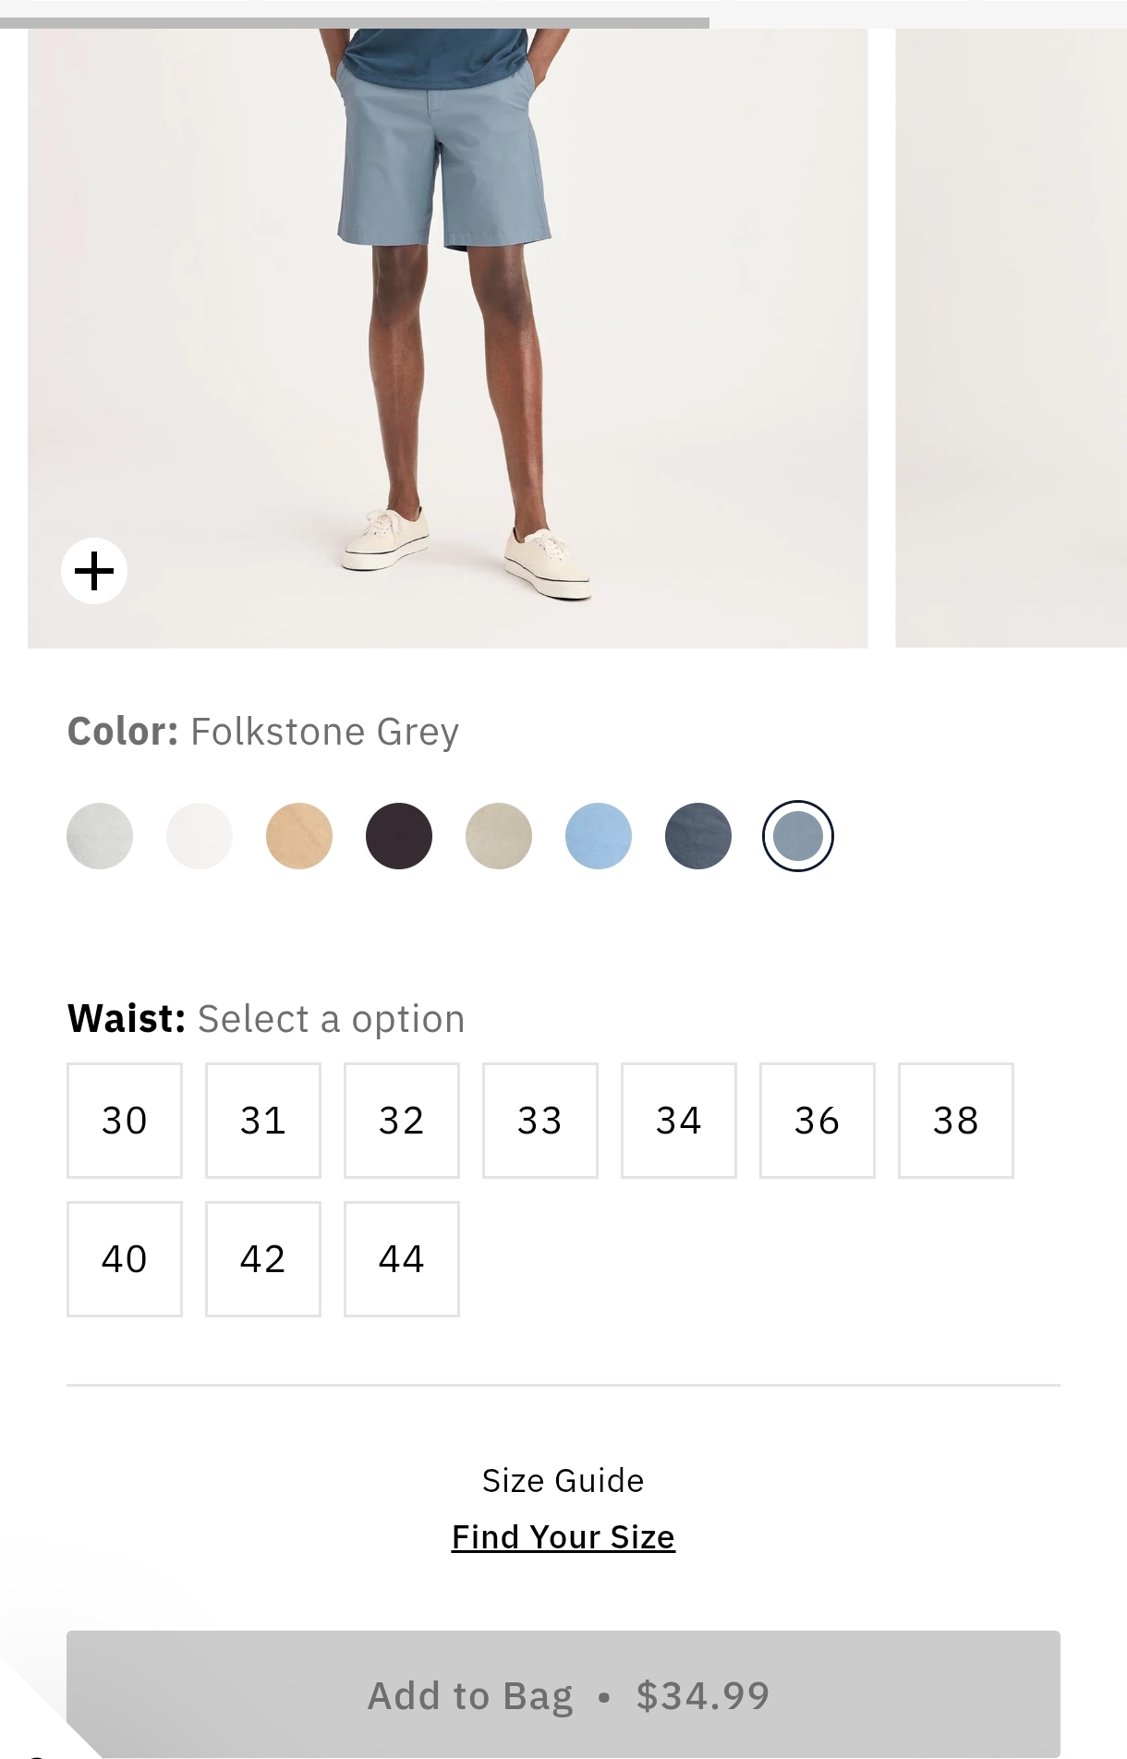Image resolution: width=1127 pixels, height=1759 pixels.
Task: Zoom product image with plus icon
Action: [x=94, y=571]
